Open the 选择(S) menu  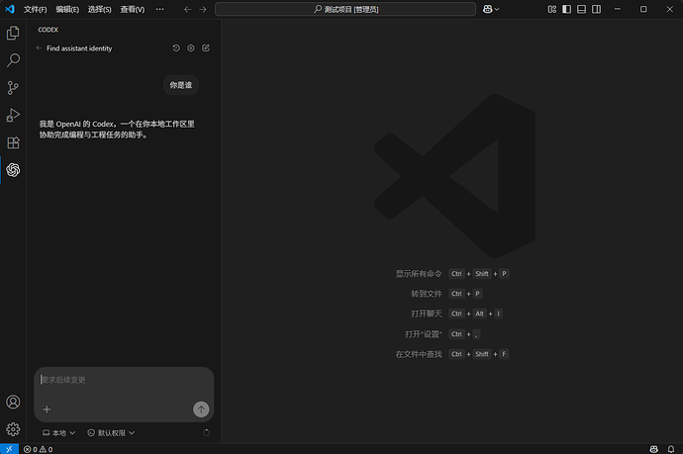[x=100, y=9]
